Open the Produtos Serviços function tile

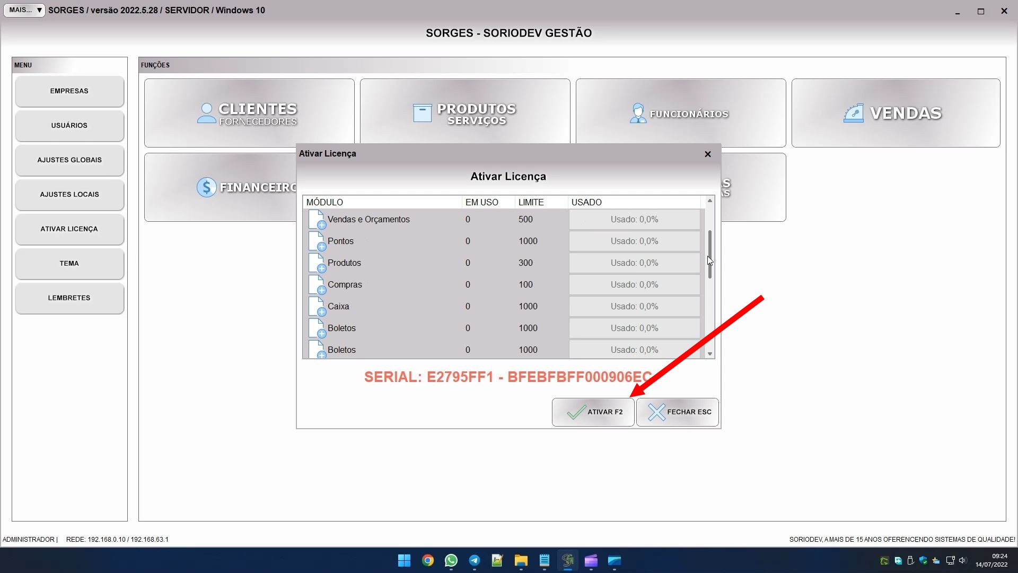coord(465,111)
